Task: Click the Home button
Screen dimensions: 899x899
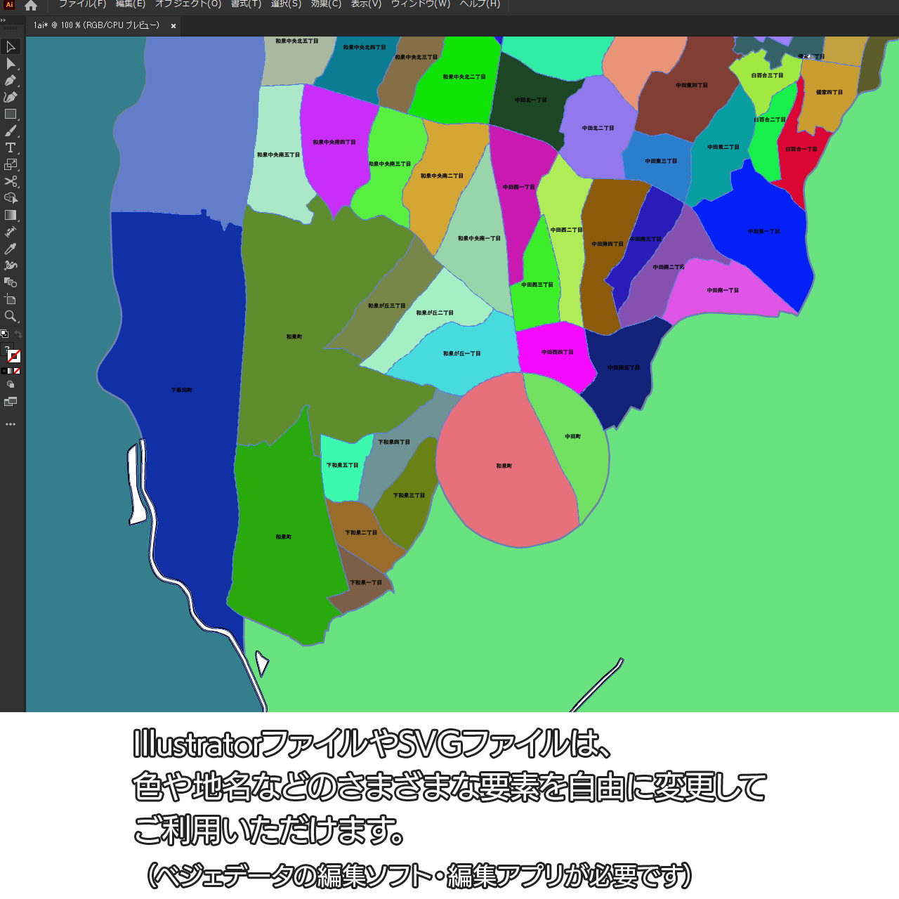Action: (31, 6)
